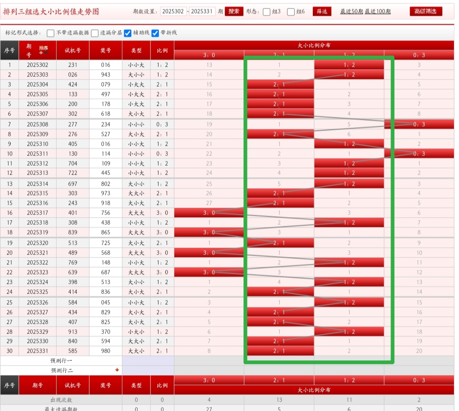This screenshot has height=411, width=459.
Task: Toggle the 组6 checkbox
Action: click(291, 12)
